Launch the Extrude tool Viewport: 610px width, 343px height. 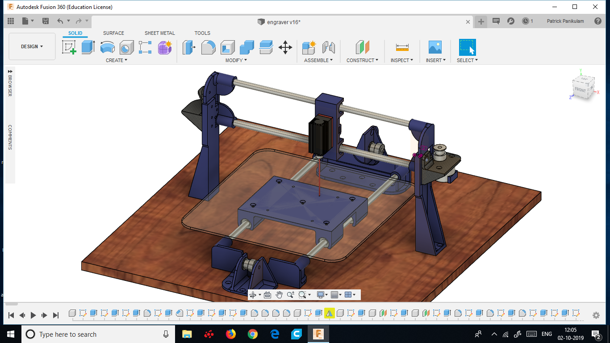[88, 46]
